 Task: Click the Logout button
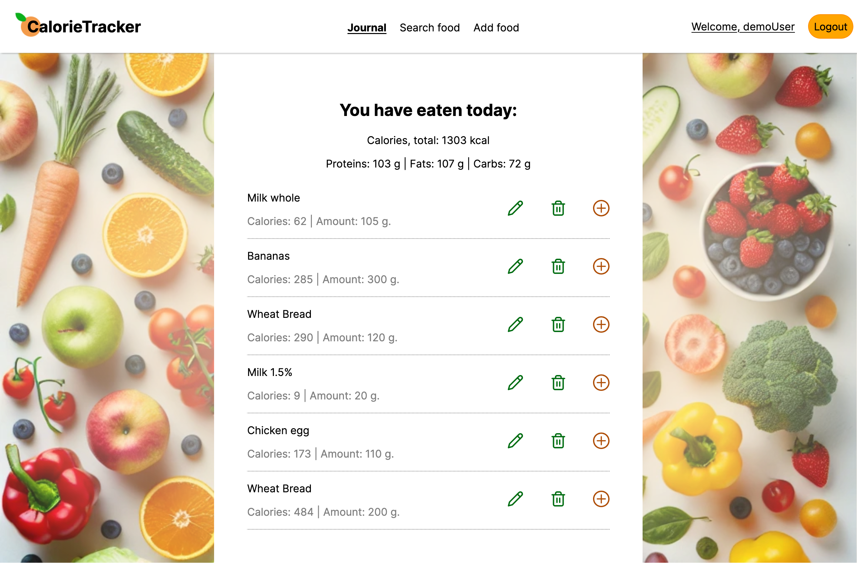(830, 27)
